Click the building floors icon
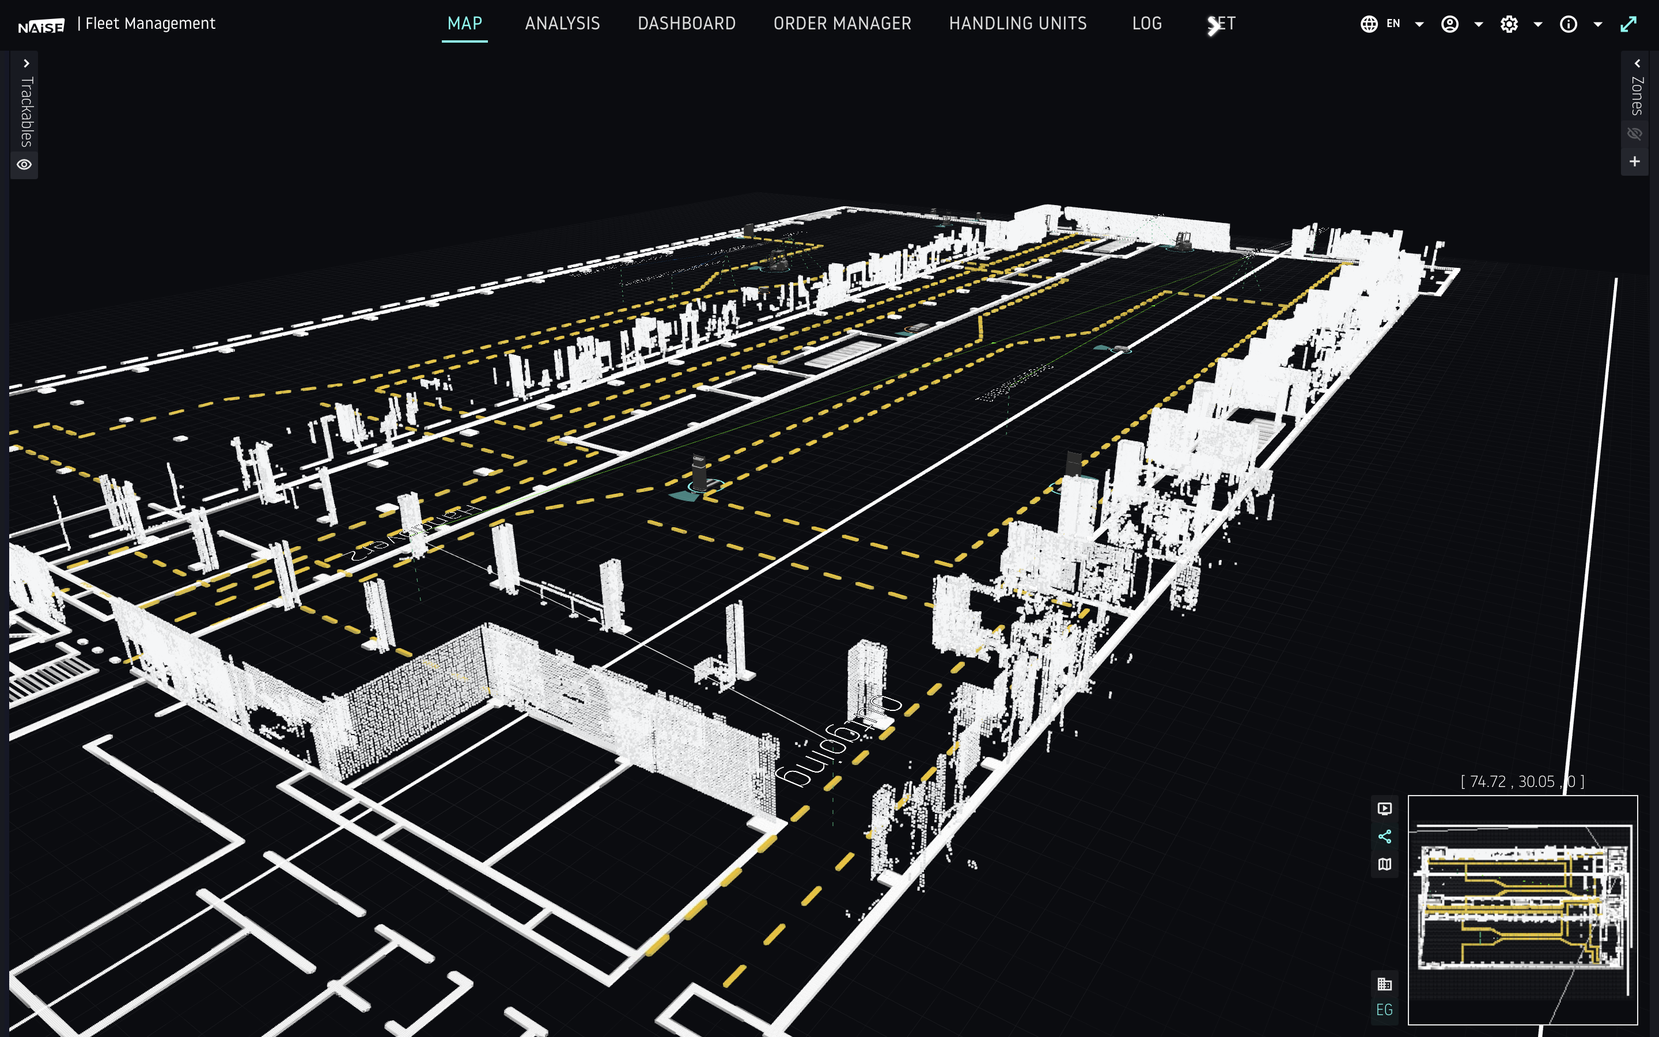This screenshot has width=1659, height=1037. pyautogui.click(x=1384, y=984)
